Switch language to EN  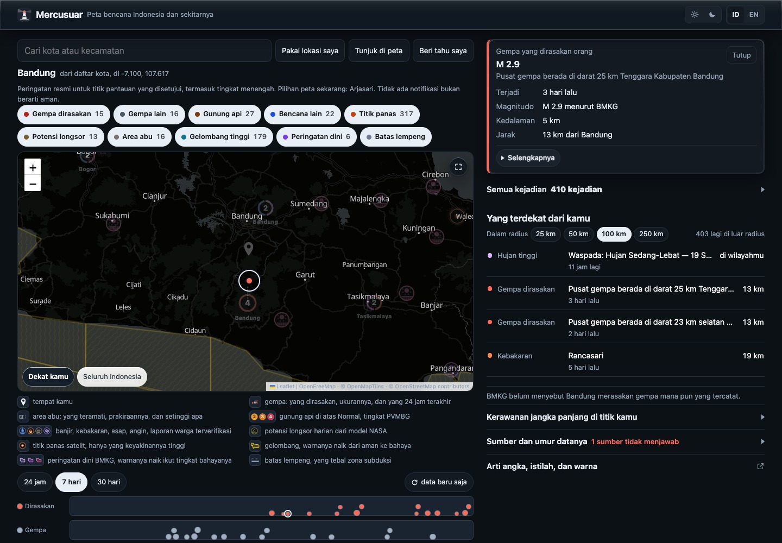[754, 15]
